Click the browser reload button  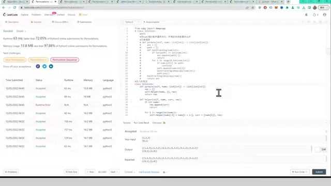14,8
